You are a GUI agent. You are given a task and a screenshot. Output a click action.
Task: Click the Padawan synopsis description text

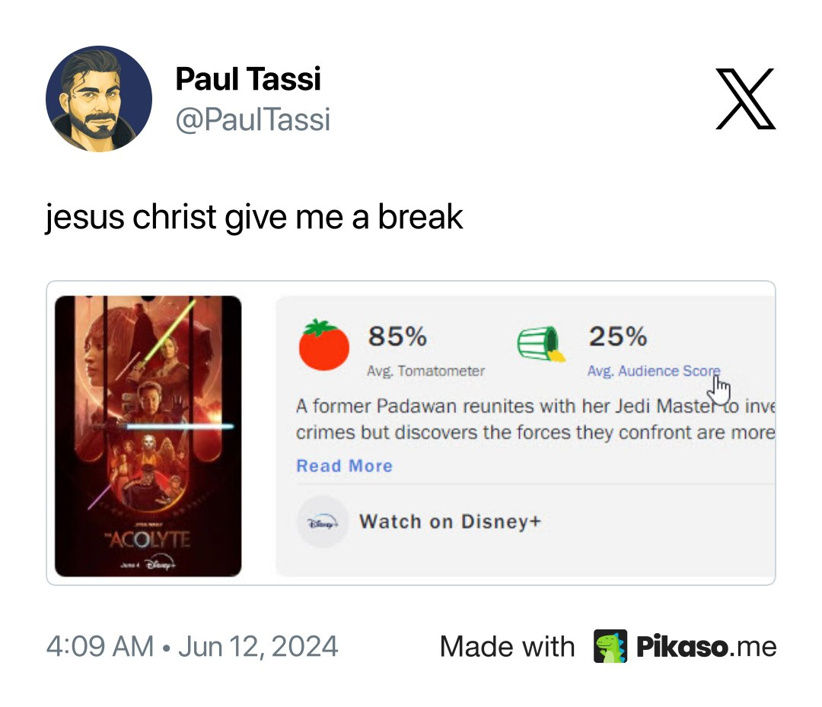[535, 419]
